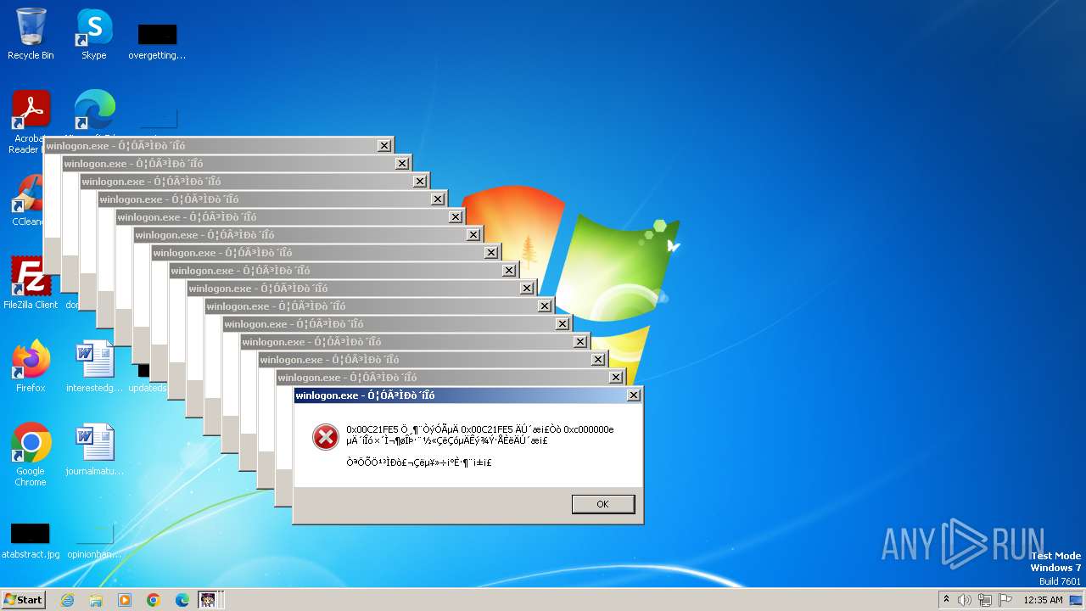Viewport: 1086px width, 611px height.
Task: Click the Show Desktop button beside the clock
Action: [1077, 600]
